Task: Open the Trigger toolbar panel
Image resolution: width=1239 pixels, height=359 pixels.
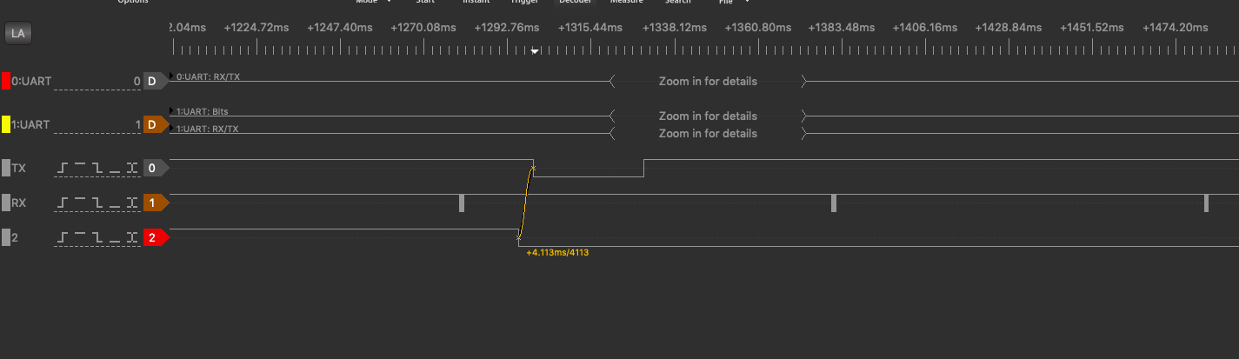Action: click(x=525, y=2)
